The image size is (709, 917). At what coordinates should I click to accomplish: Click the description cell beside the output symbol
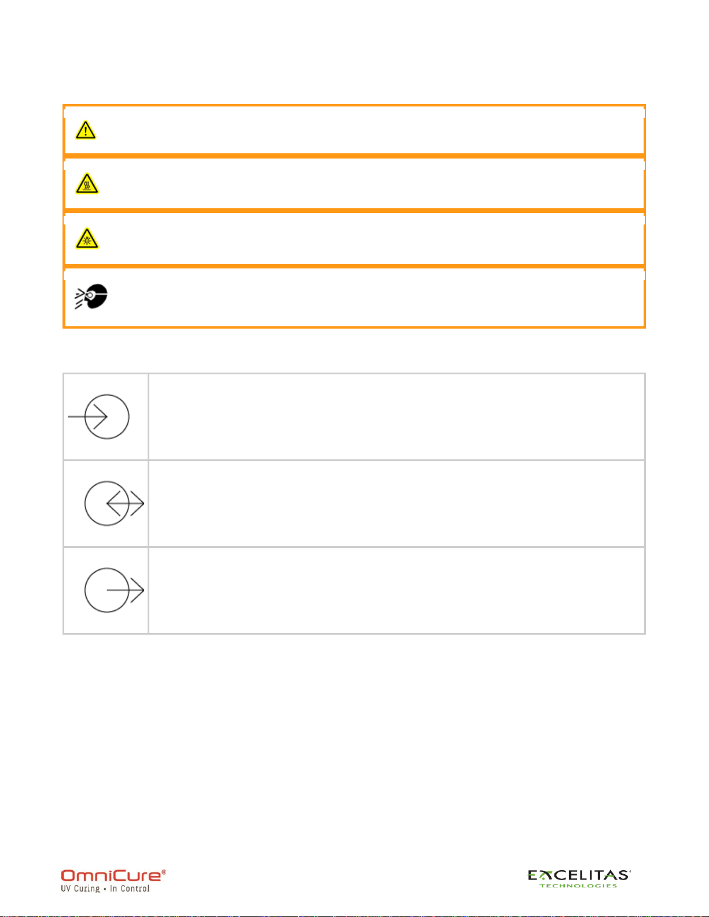pos(396,590)
